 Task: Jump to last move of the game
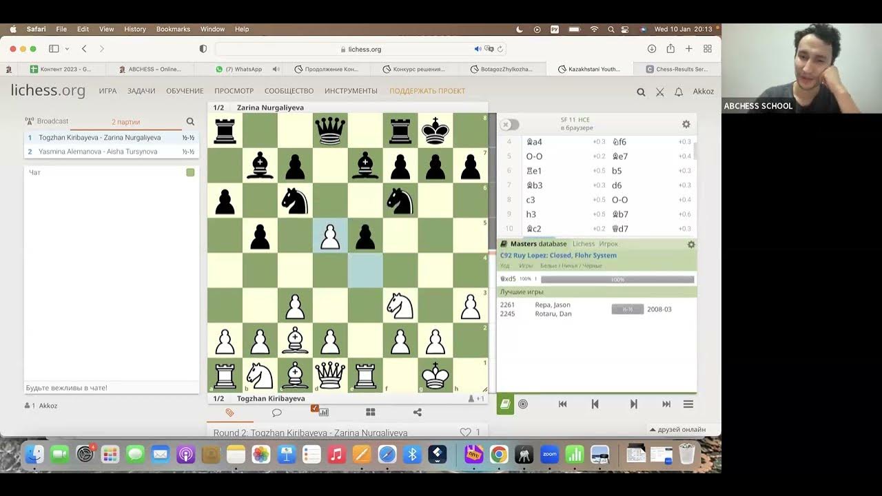(666, 404)
